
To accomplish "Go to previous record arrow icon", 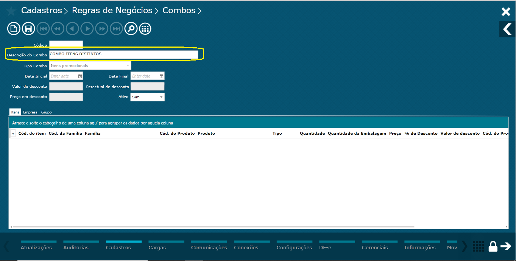I will tap(72, 28).
